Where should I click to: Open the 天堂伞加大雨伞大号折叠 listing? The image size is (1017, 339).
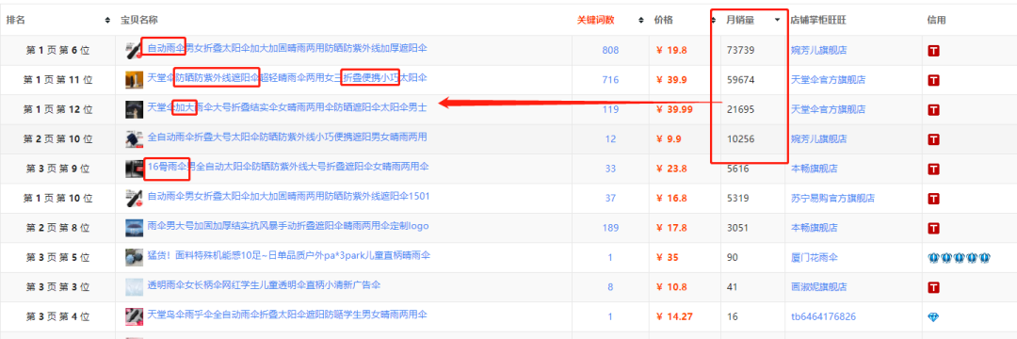coord(287,107)
